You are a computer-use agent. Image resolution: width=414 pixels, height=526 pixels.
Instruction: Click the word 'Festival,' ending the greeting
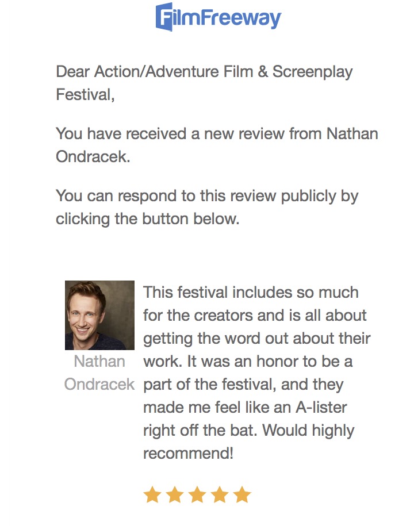(x=85, y=95)
